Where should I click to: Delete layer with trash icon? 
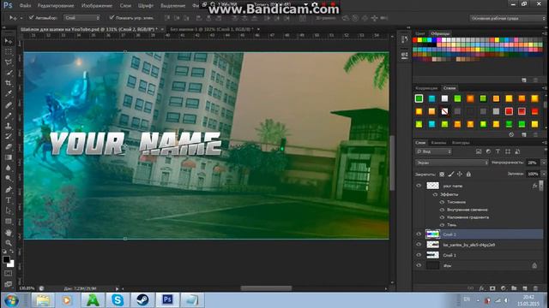[535, 288]
